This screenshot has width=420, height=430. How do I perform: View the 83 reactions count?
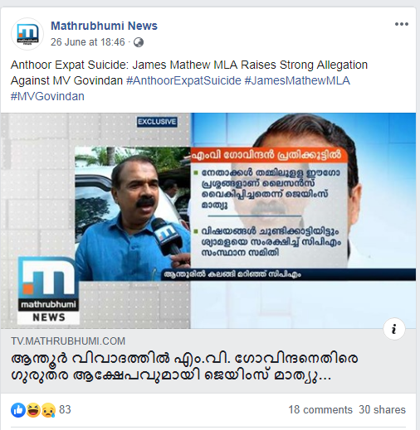click(65, 410)
